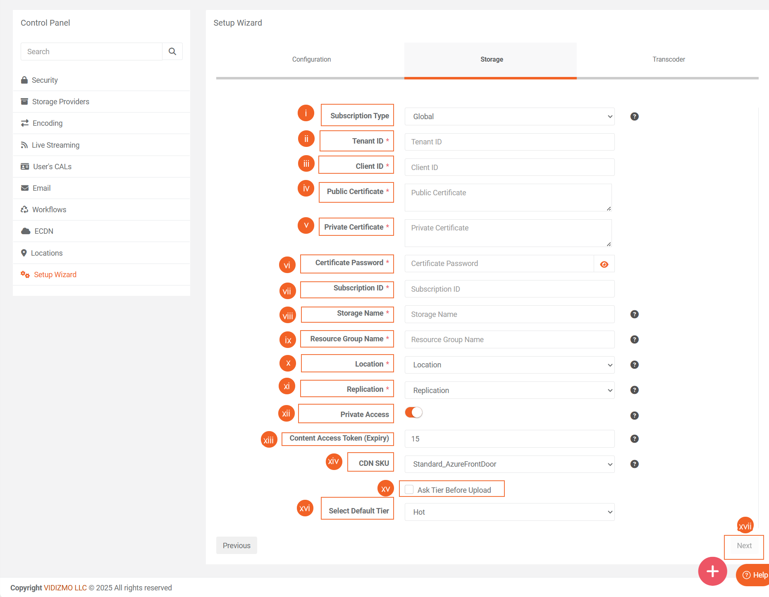Open the Subscription Type dropdown
The image size is (769, 597).
click(x=509, y=117)
